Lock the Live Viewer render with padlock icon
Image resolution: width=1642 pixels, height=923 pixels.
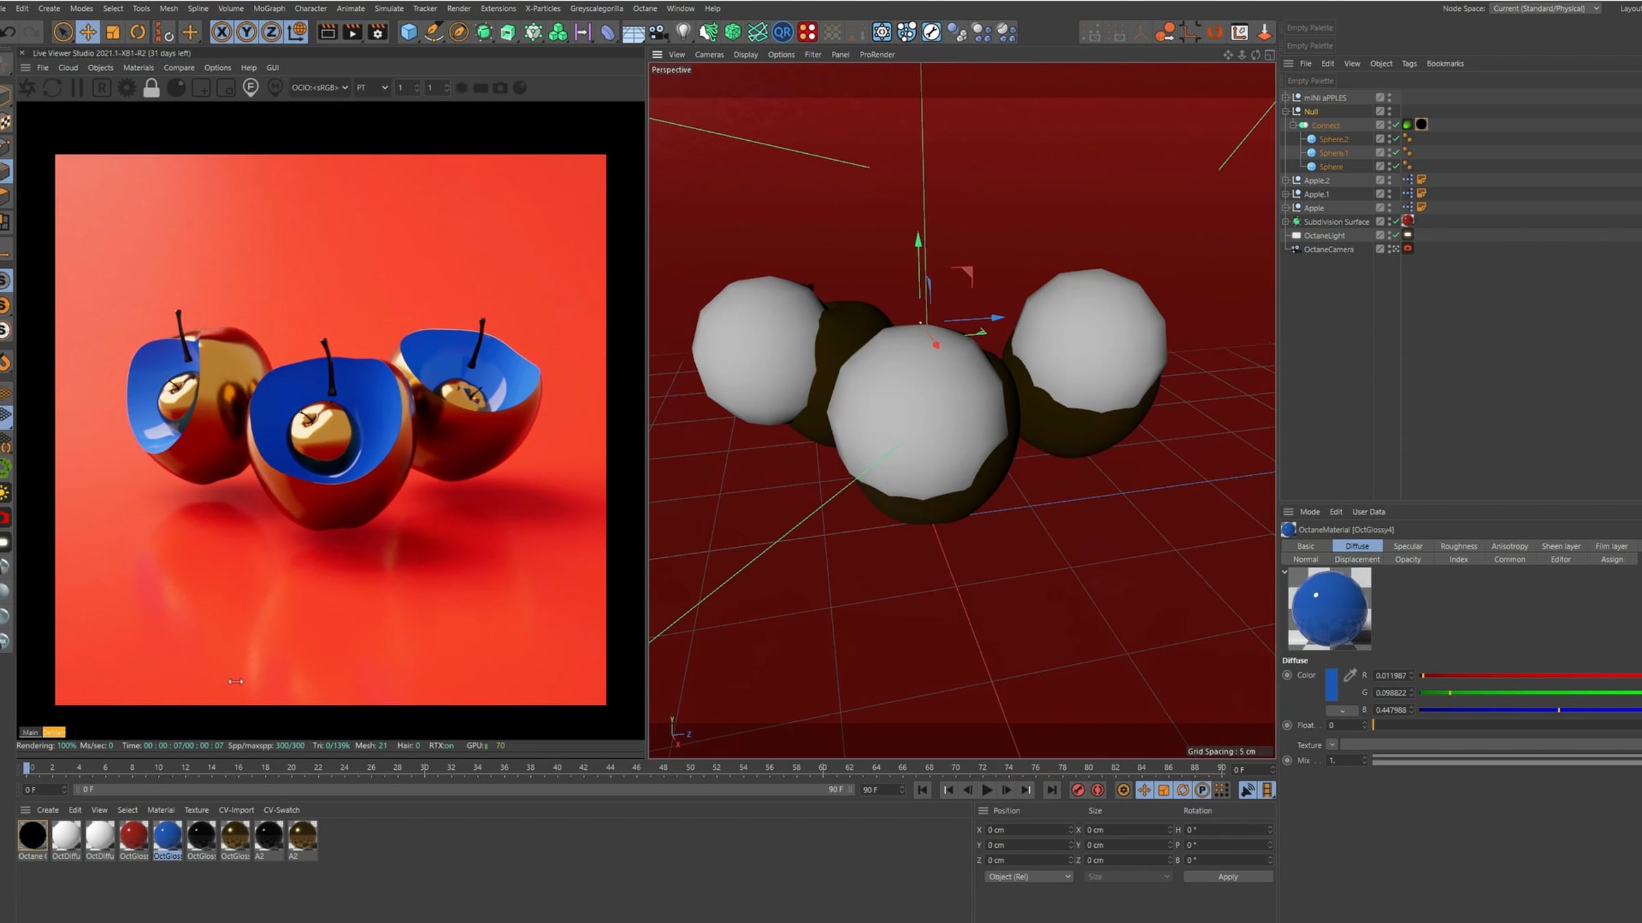[x=151, y=88]
